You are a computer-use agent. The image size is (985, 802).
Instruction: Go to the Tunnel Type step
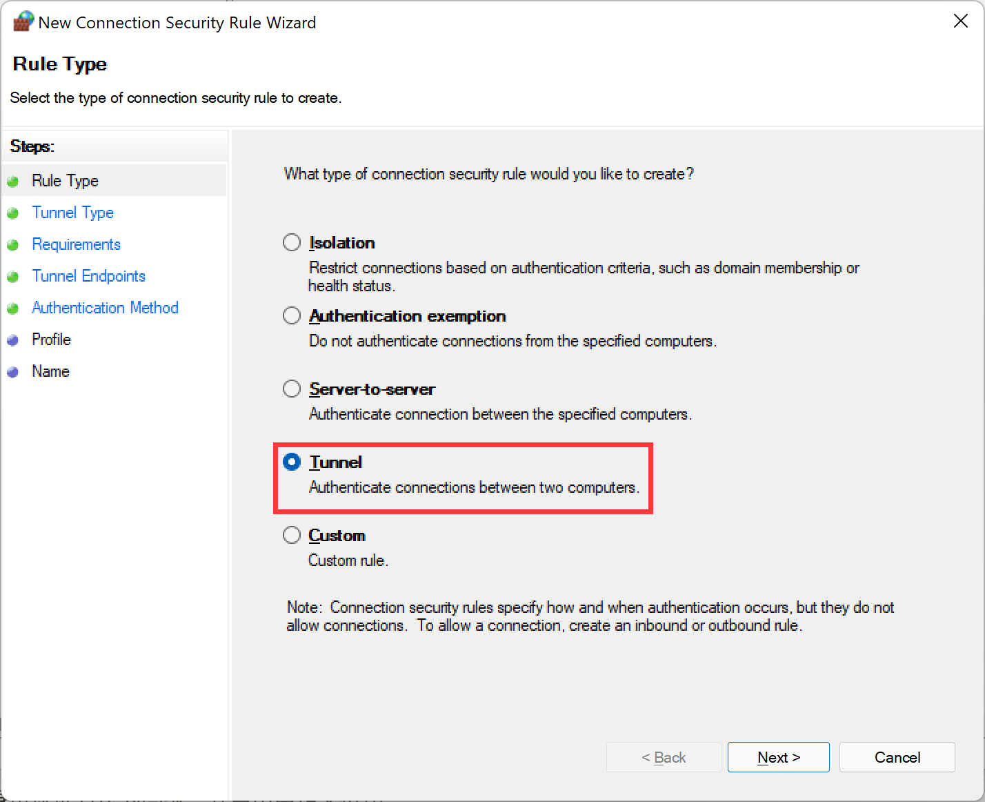click(x=72, y=213)
